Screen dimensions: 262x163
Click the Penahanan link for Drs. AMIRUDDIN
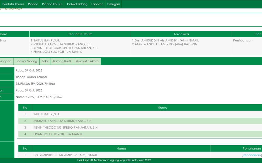pos(252,155)
